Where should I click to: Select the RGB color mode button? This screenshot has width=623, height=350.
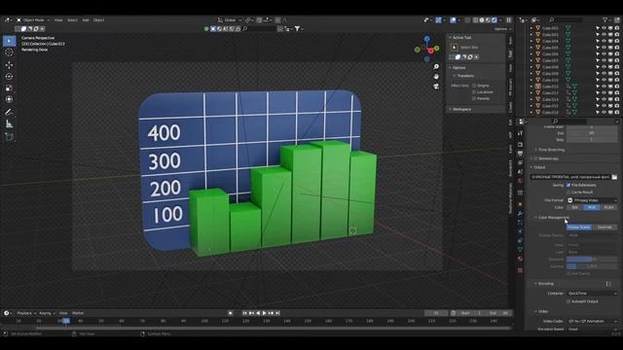[x=592, y=207]
